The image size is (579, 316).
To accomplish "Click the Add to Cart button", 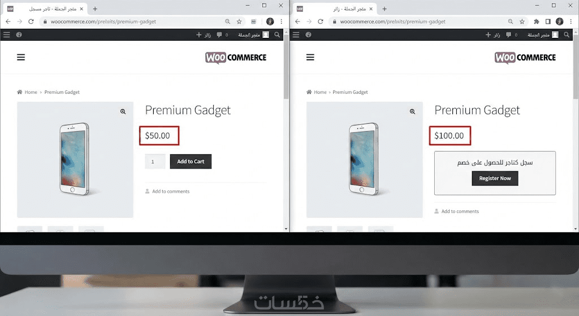I will tap(191, 161).
